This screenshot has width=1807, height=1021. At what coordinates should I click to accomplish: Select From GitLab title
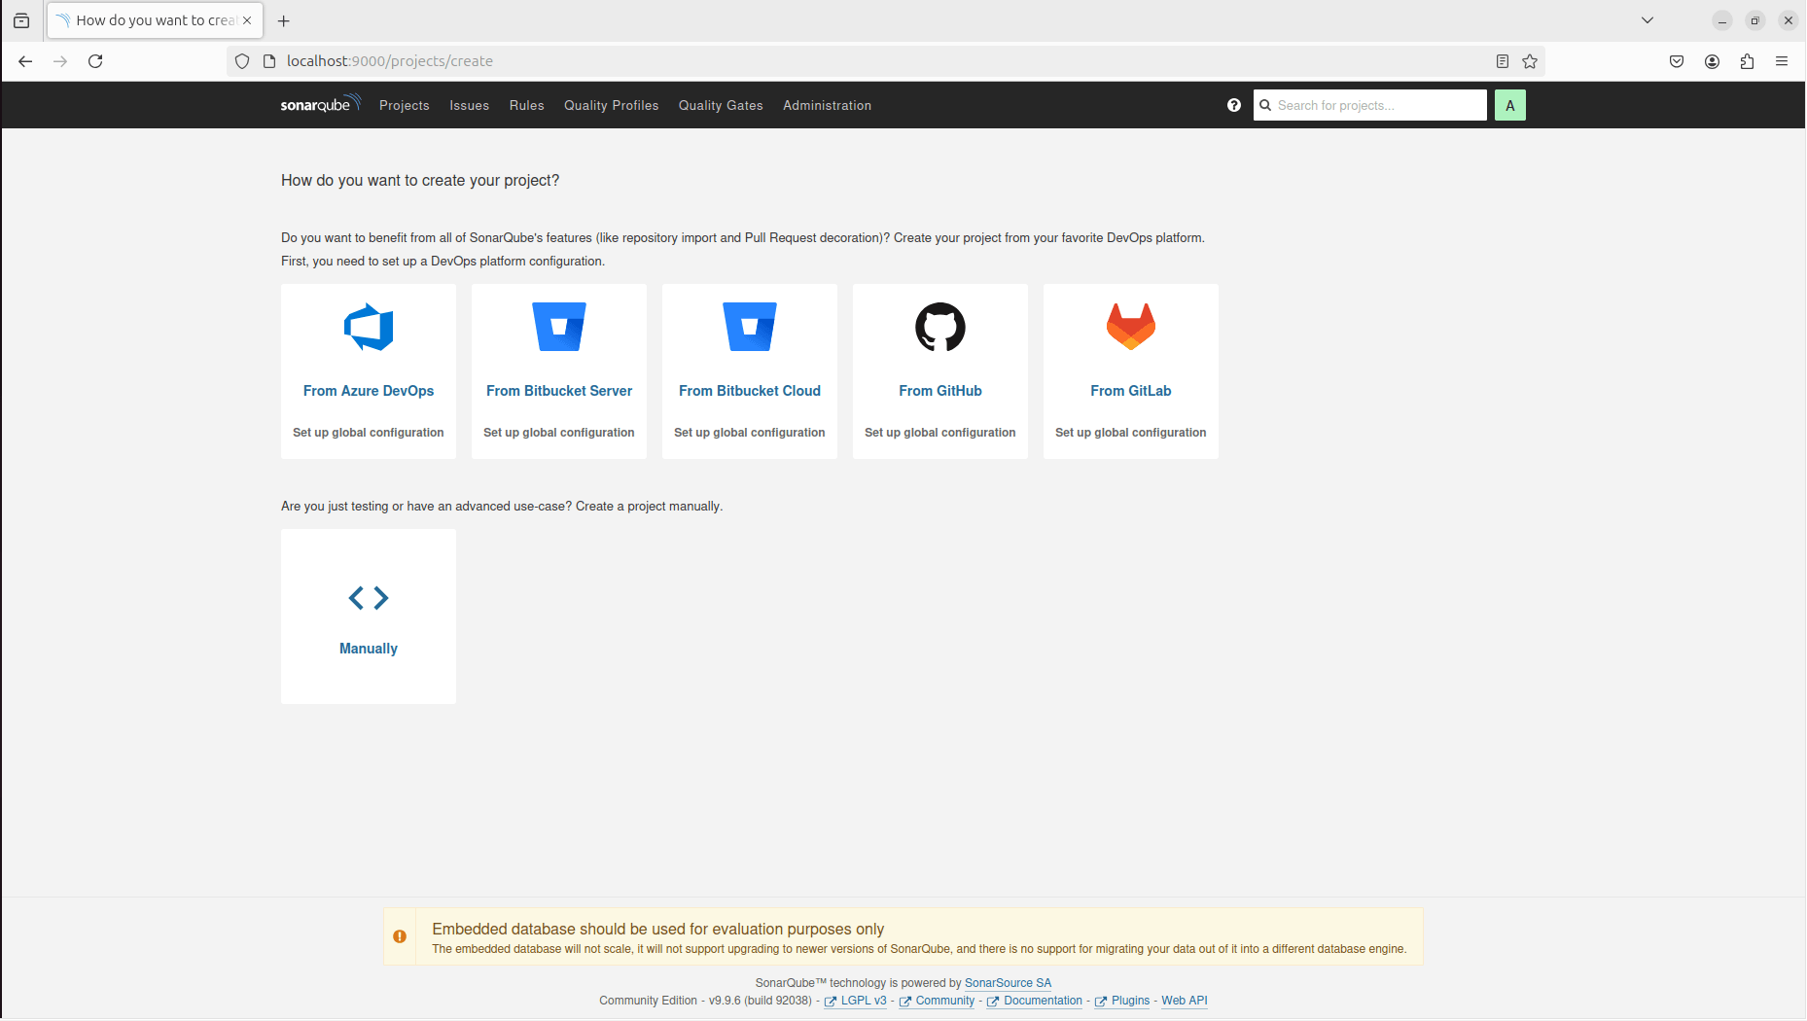tap(1131, 391)
